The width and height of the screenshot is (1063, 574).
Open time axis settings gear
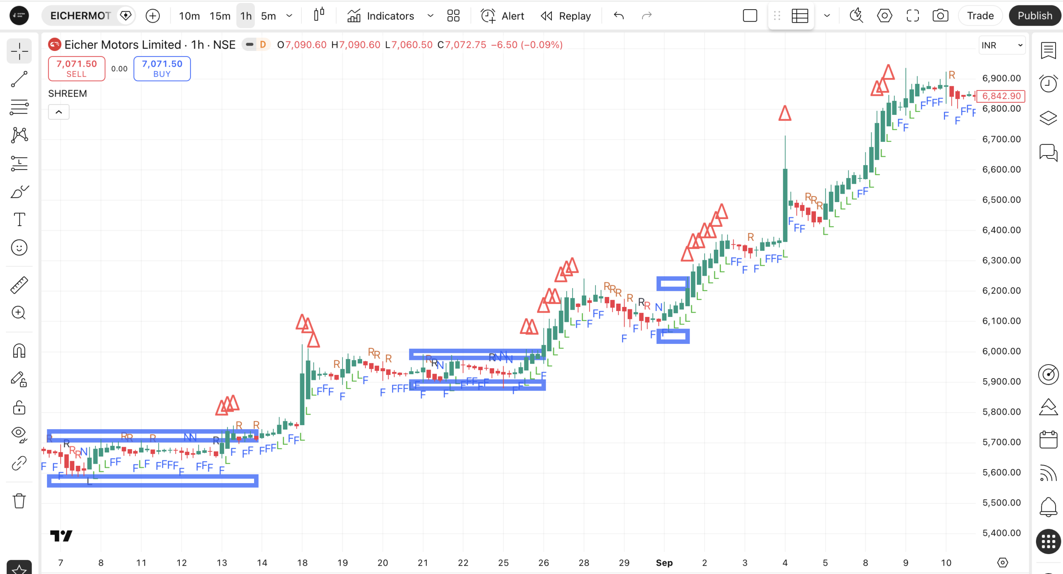coord(1002,562)
